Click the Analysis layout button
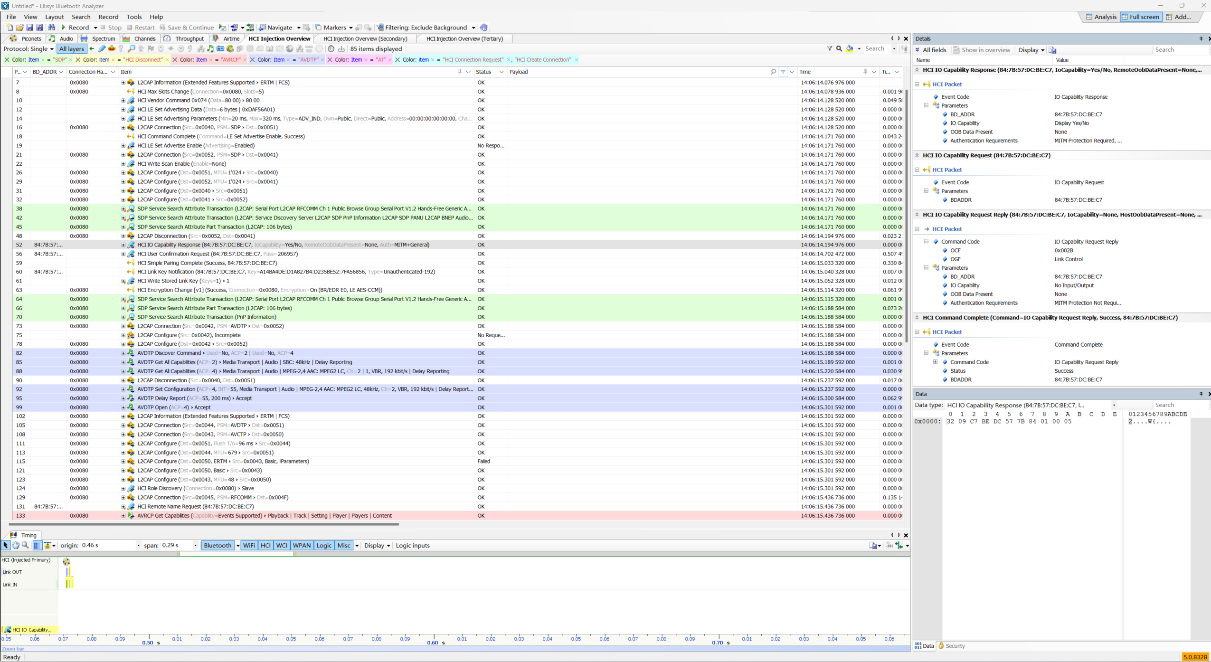Viewport: 1211px width, 662px height. [1101, 17]
